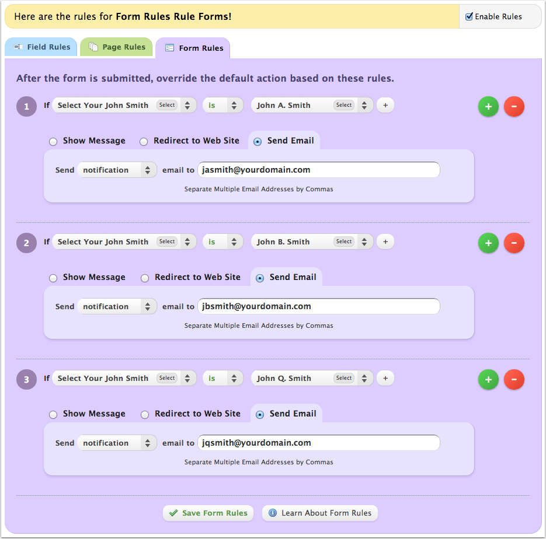This screenshot has width=546, height=539.
Task: Click the jasmith email address field
Action: [x=318, y=170]
